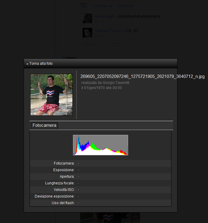This screenshot has width=208, height=223.
Task: Select the Fotocamera tab
Action: 44,126
